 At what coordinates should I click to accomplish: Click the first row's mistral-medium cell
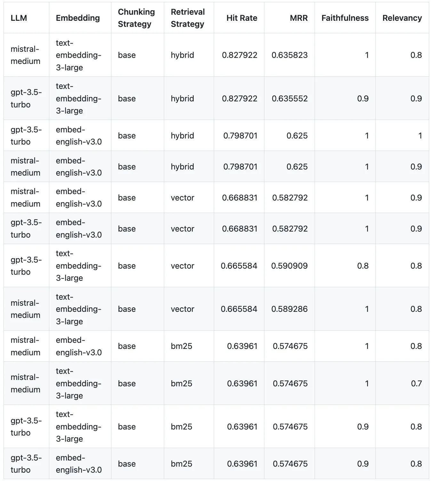point(25,55)
